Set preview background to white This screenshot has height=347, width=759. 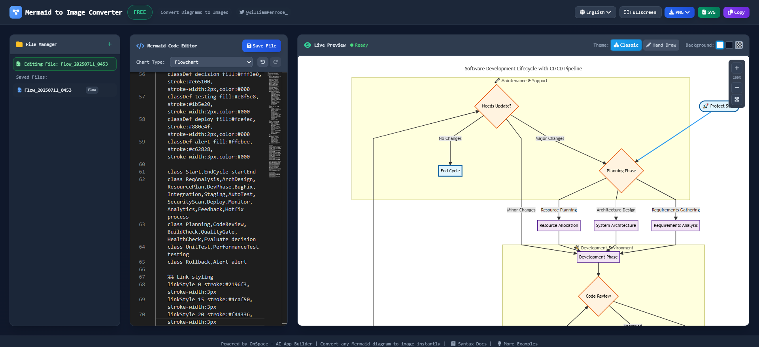click(720, 45)
